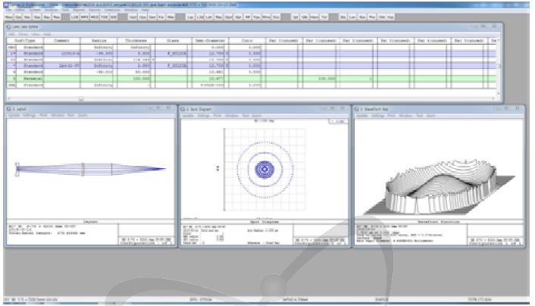Click the Glass column header

(173, 41)
